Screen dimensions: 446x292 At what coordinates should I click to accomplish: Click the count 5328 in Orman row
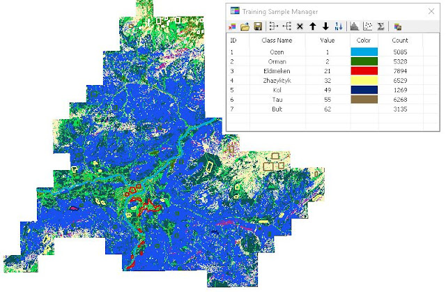400,61
